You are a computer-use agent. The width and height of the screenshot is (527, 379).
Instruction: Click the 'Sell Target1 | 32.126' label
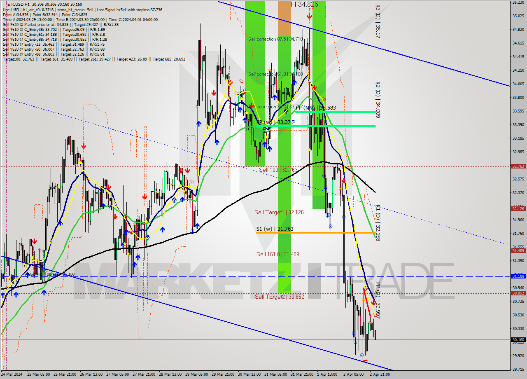click(x=279, y=212)
